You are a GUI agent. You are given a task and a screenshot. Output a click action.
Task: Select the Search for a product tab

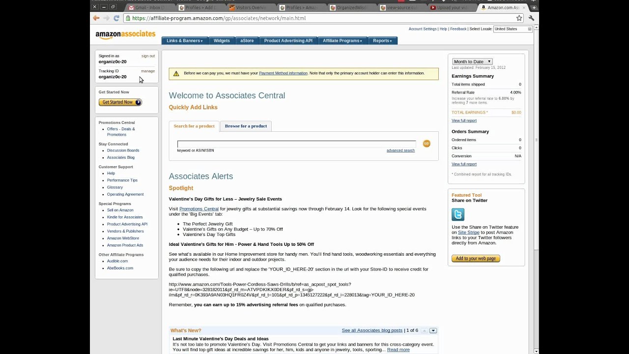(194, 126)
